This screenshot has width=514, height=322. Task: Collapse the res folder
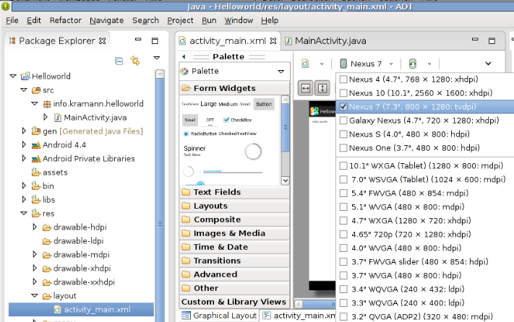24,213
